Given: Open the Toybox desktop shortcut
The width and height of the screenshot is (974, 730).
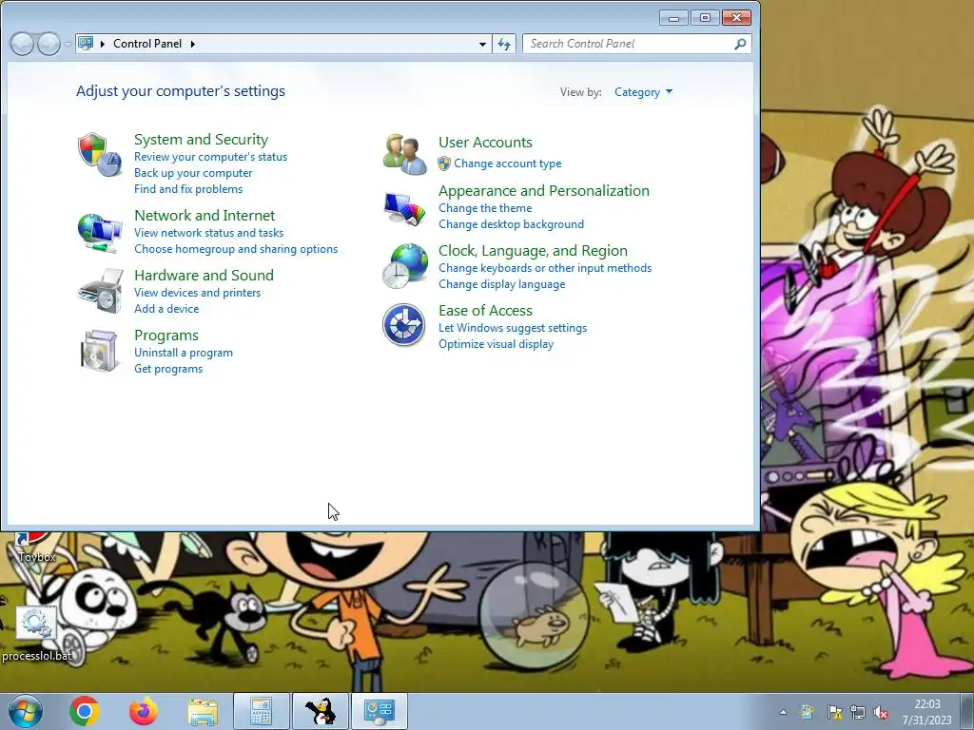Looking at the screenshot, I should point(37,548).
